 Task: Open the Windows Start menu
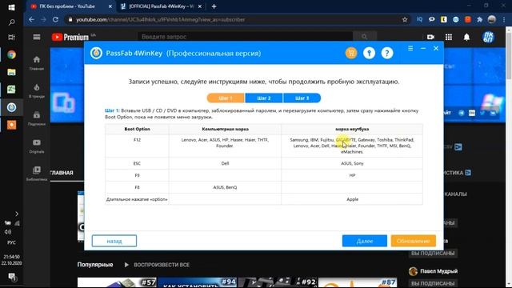pyautogui.click(x=11, y=7)
